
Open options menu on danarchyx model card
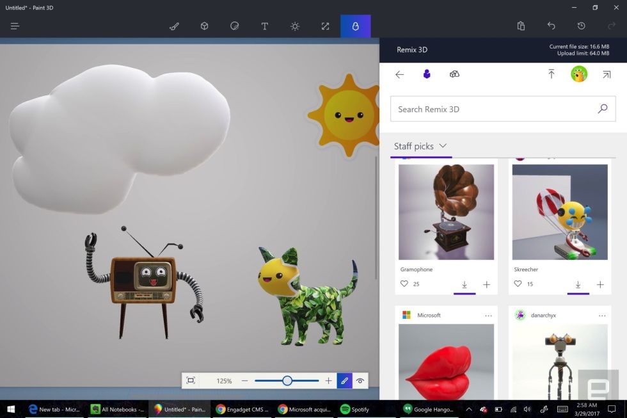(x=602, y=316)
